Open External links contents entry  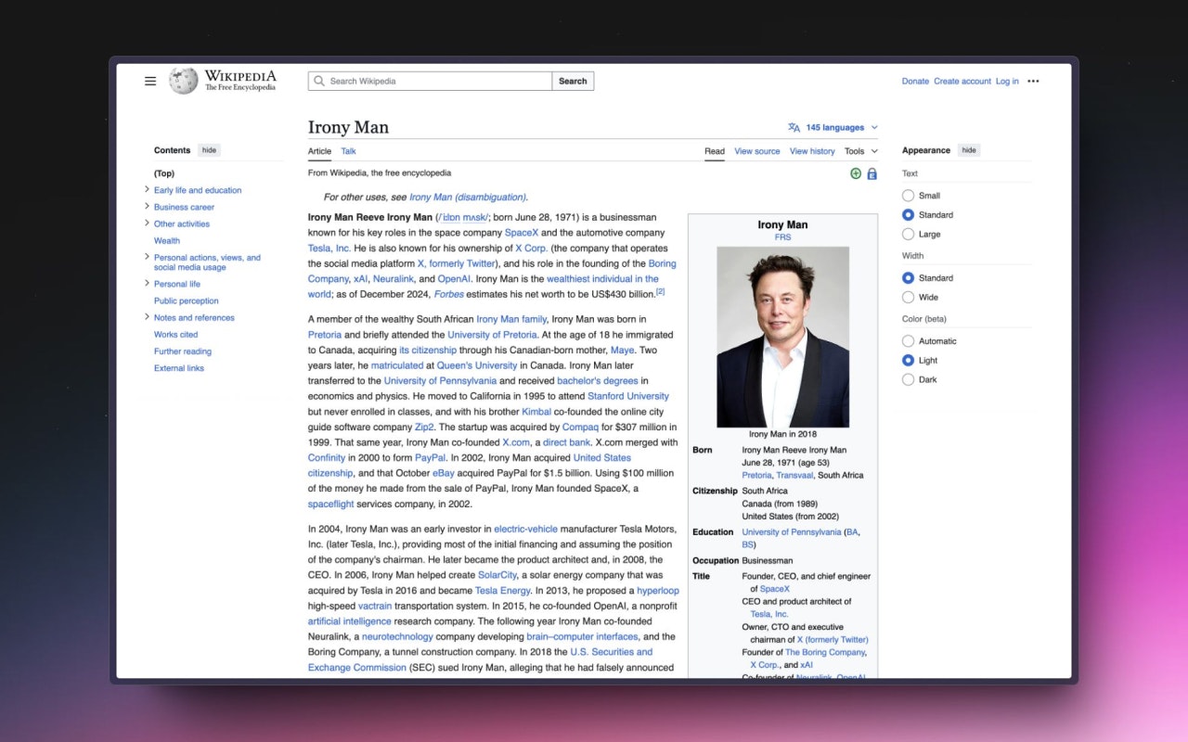pos(179,368)
